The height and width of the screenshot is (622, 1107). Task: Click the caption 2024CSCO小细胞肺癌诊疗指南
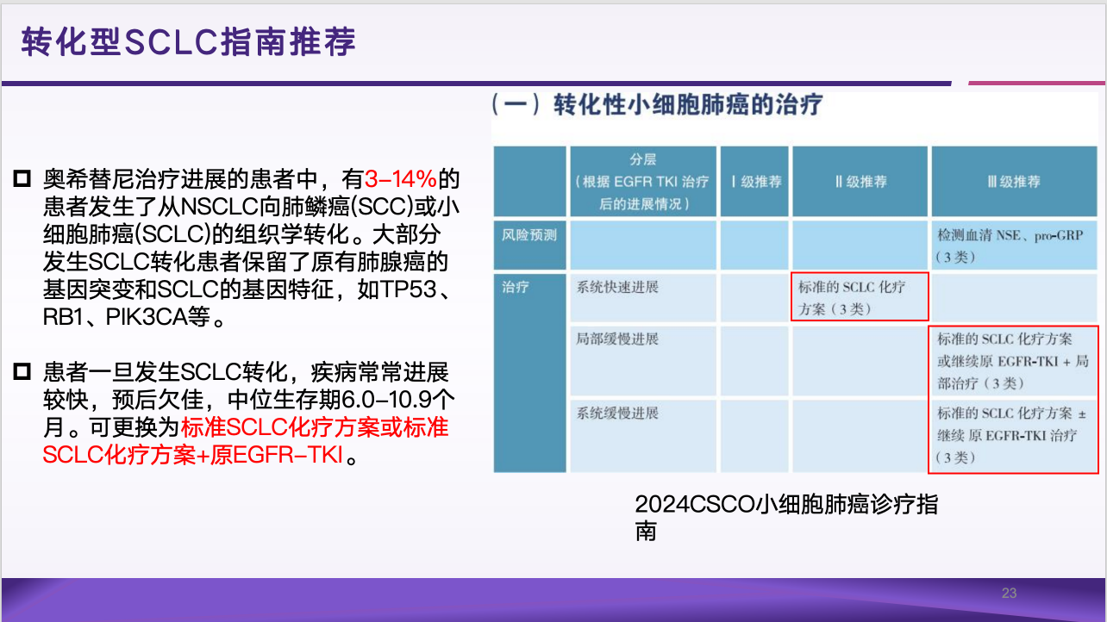[x=786, y=518]
